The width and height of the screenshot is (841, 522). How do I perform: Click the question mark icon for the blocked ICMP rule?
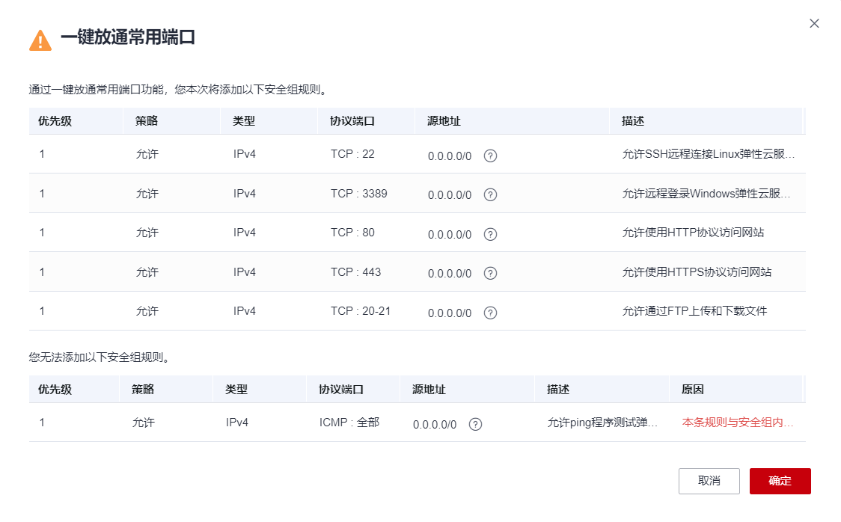(474, 424)
